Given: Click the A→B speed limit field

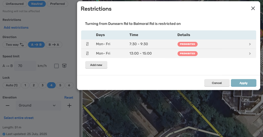Looking at the screenshot, I should pos(25,66).
